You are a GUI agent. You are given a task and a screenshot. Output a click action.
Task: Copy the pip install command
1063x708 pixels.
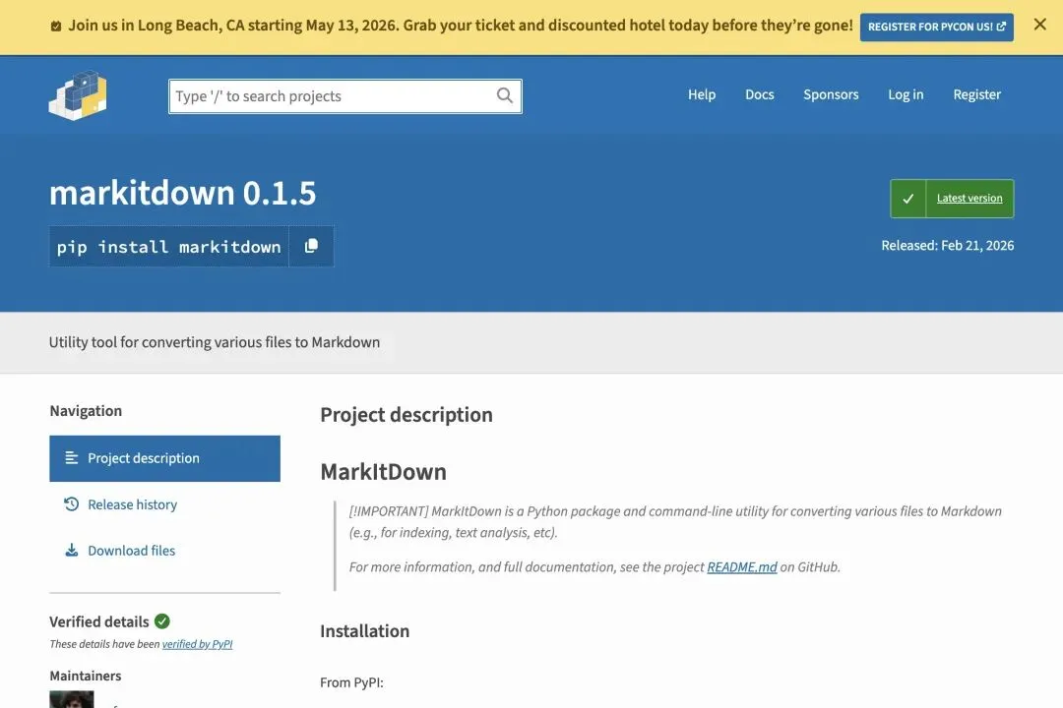coord(311,246)
